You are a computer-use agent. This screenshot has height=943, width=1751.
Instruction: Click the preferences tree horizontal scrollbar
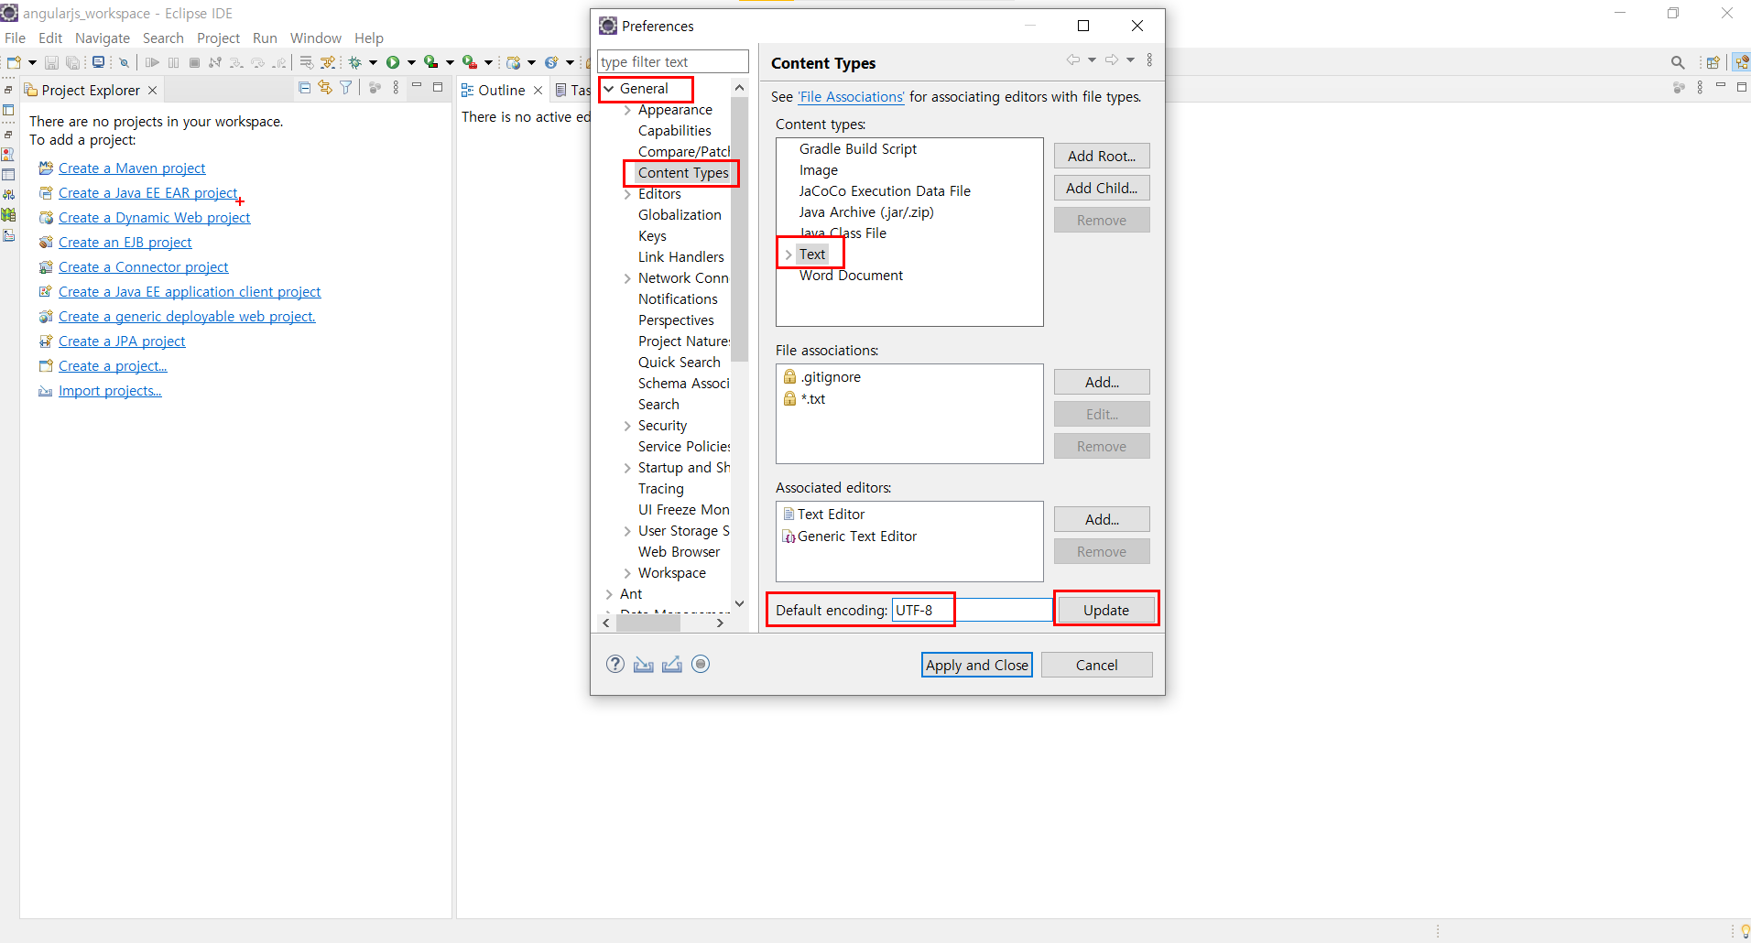[x=648, y=623]
